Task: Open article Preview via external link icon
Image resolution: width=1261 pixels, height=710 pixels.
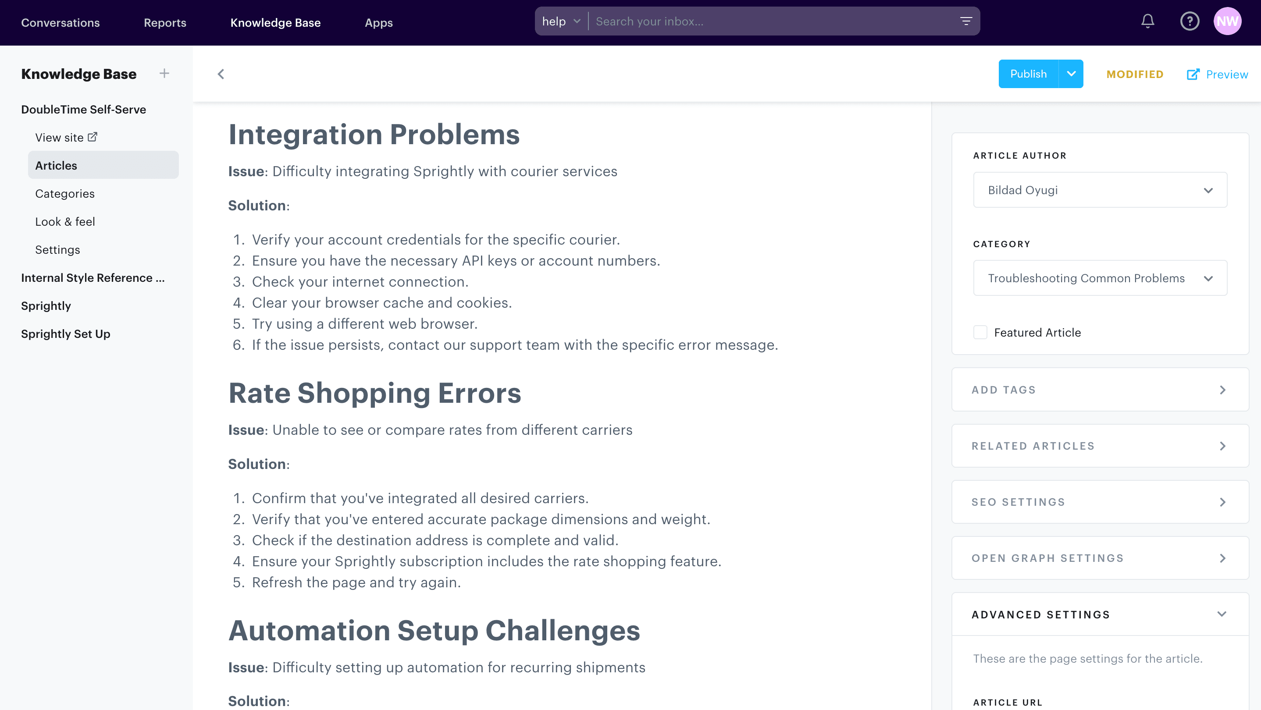Action: click(x=1194, y=74)
